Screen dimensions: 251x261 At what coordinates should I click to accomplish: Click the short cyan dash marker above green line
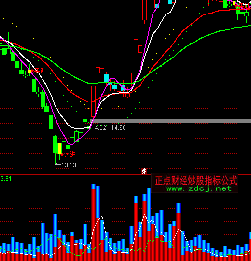131,78
